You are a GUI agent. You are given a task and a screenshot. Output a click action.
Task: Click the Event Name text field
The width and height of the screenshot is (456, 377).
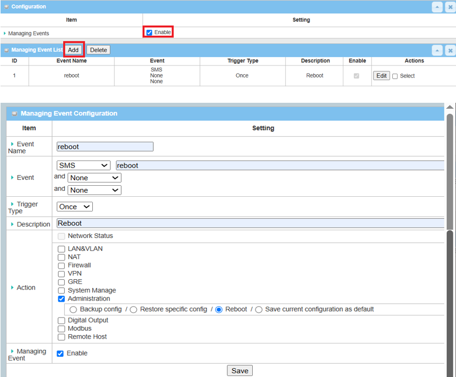105,147
